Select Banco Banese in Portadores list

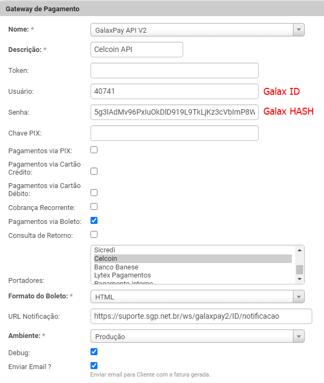(x=116, y=267)
